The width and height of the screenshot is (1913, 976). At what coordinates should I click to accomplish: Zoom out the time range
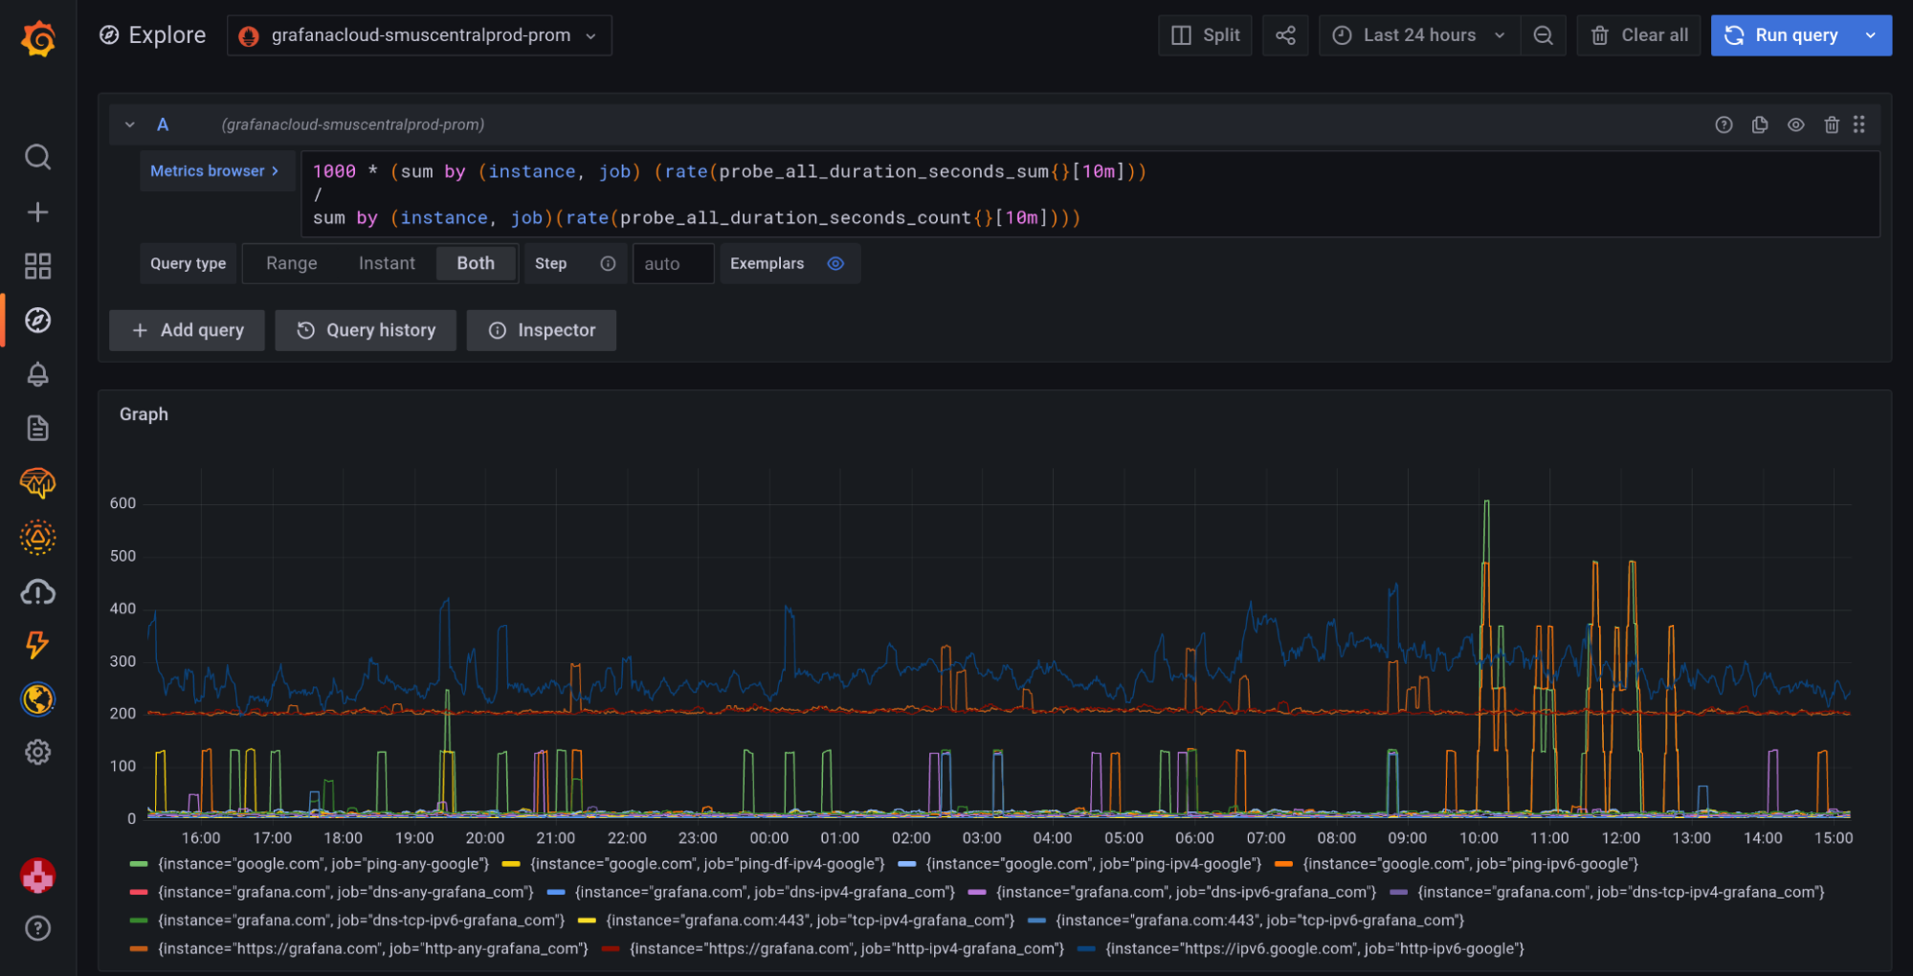(x=1543, y=35)
